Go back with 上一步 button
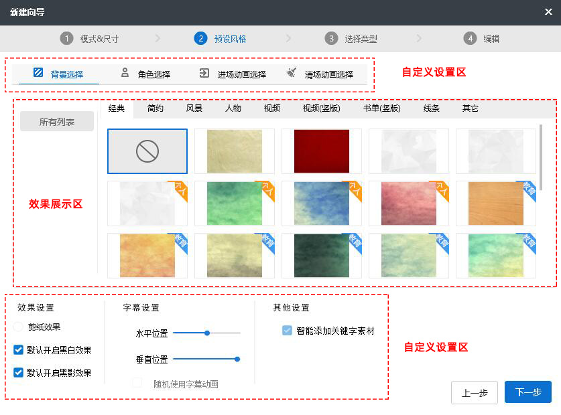The height and width of the screenshot is (415, 561). pos(475,392)
